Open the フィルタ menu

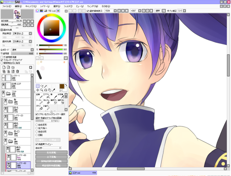click(68, 6)
